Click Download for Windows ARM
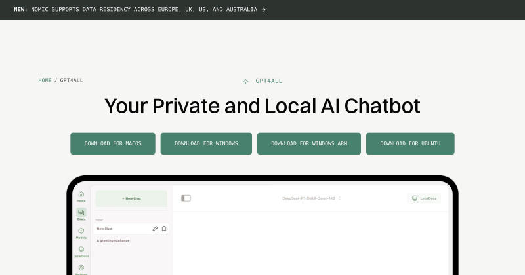Image resolution: width=525 pixels, height=275 pixels. (x=309, y=143)
